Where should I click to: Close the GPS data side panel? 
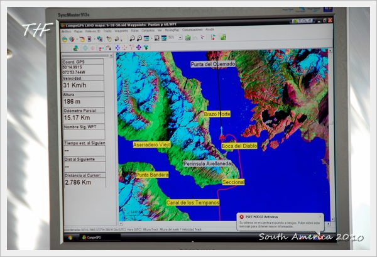point(111,55)
